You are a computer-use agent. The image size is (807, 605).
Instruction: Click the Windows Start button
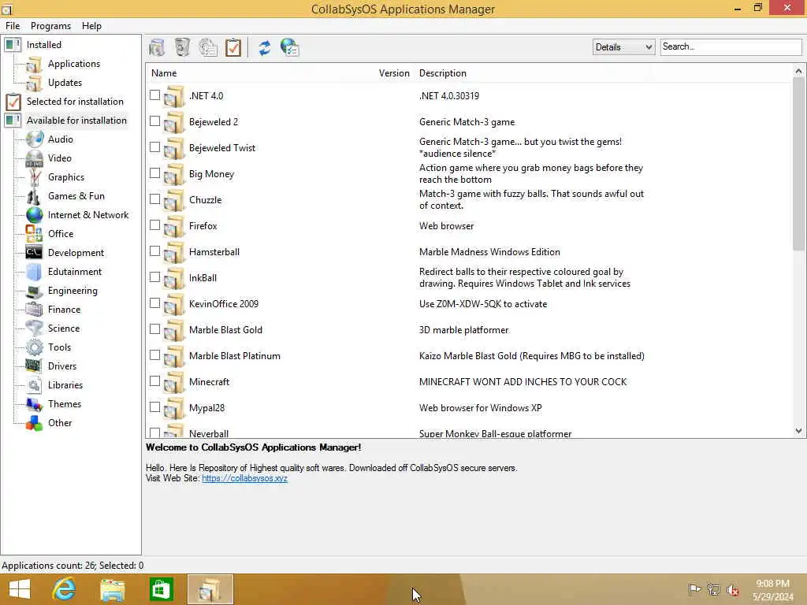[20, 589]
